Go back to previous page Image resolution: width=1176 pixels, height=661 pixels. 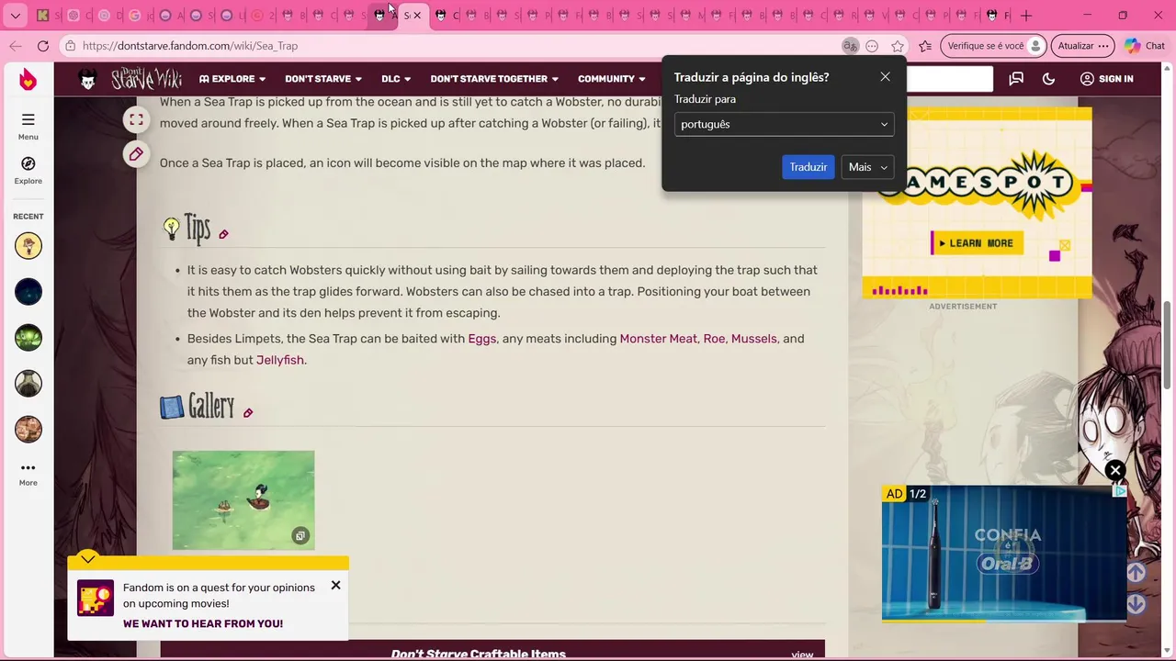point(16,46)
